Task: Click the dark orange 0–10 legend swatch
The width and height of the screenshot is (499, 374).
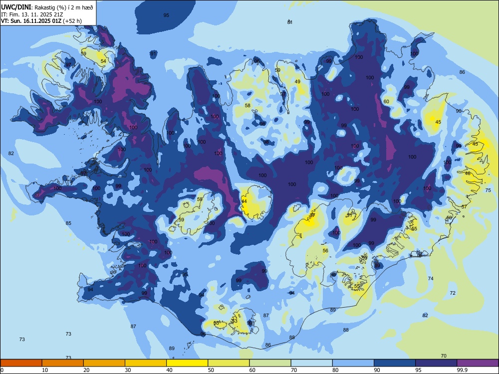Action: point(21,363)
